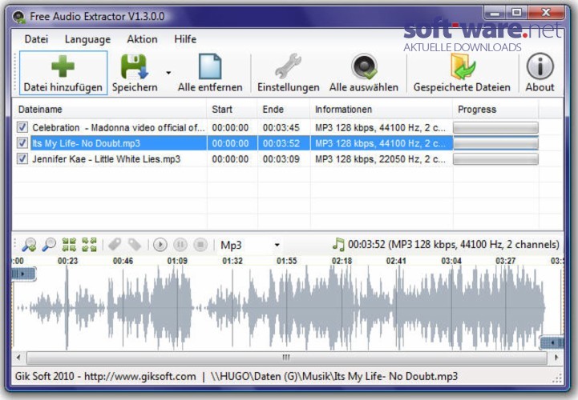Click the scrollbar left arrow

coord(18,358)
